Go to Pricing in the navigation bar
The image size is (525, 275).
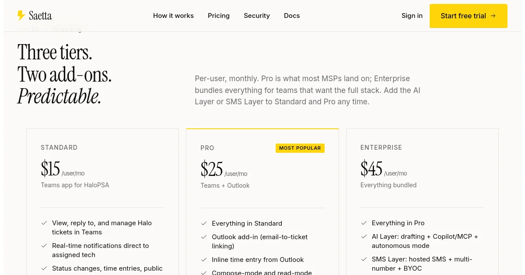point(219,16)
